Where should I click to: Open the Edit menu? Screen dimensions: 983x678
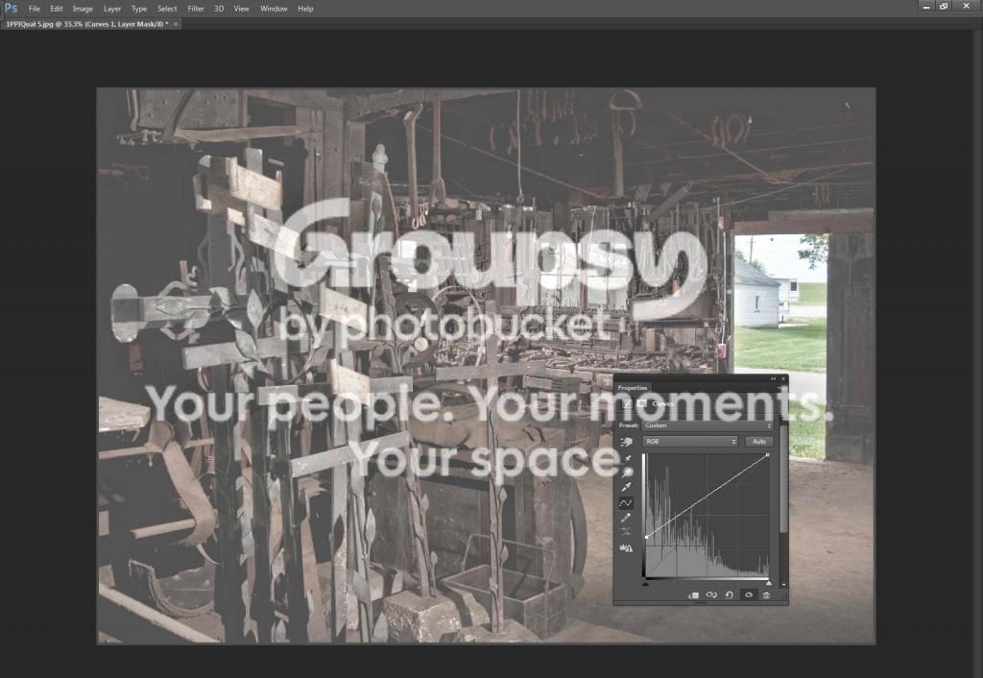(57, 9)
